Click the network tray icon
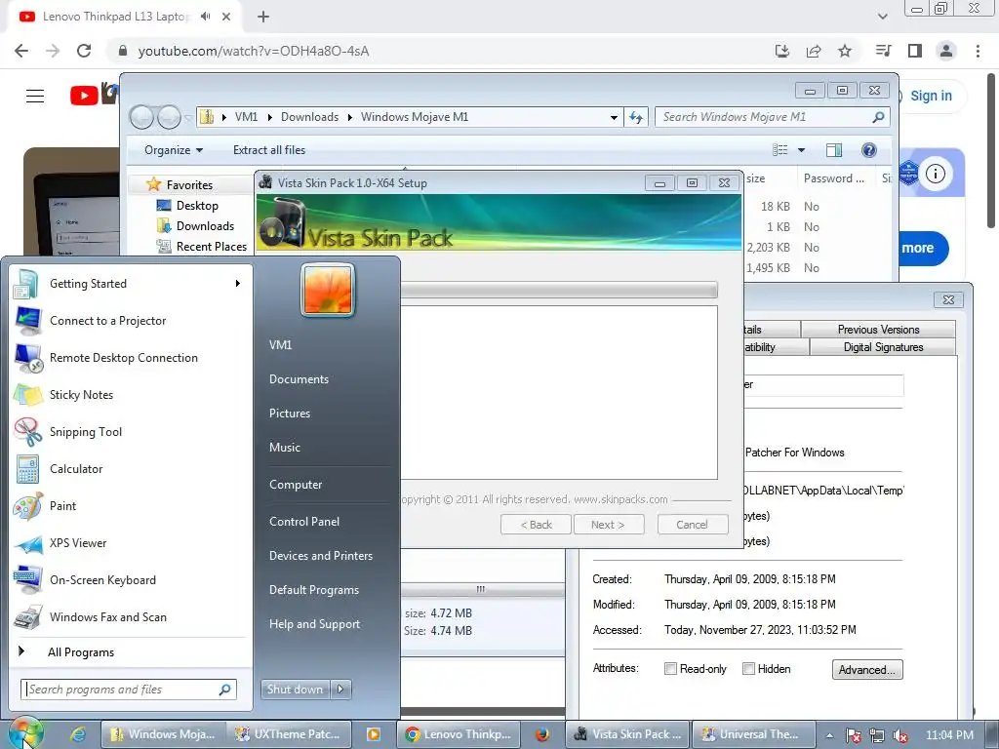Viewport: 999px width, 749px height. coord(877,735)
